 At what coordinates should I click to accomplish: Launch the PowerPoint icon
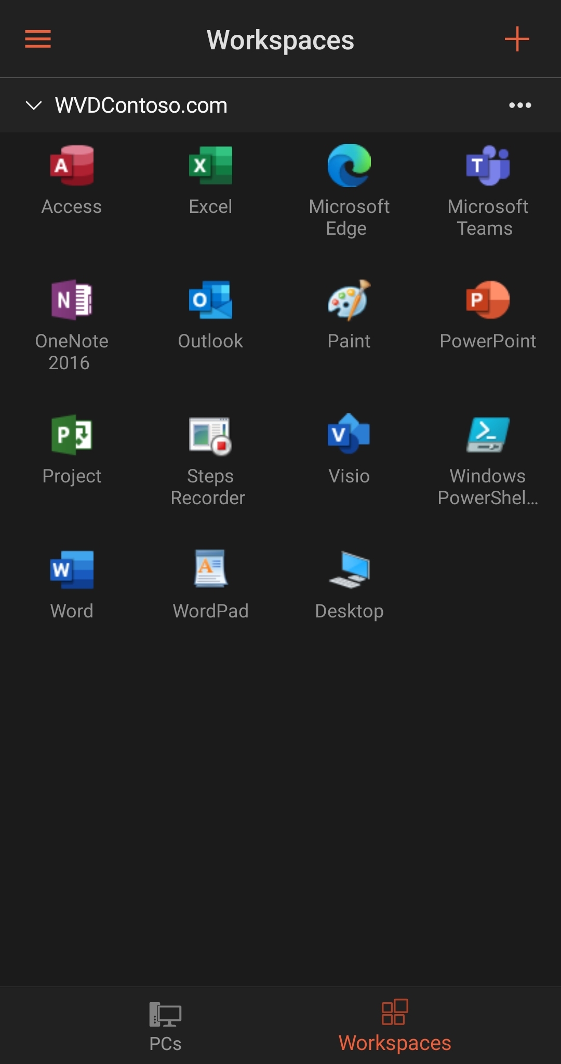coord(488,300)
